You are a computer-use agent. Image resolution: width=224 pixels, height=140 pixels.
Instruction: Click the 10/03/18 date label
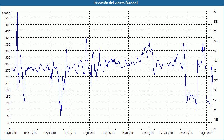(69, 133)
